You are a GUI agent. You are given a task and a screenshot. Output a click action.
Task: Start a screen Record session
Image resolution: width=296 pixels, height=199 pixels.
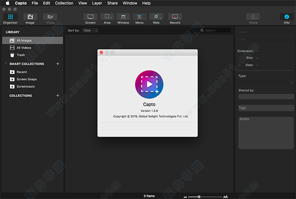(175, 19)
